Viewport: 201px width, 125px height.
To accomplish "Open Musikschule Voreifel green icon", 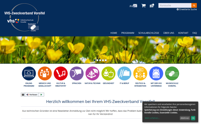I will pos(172,73).
